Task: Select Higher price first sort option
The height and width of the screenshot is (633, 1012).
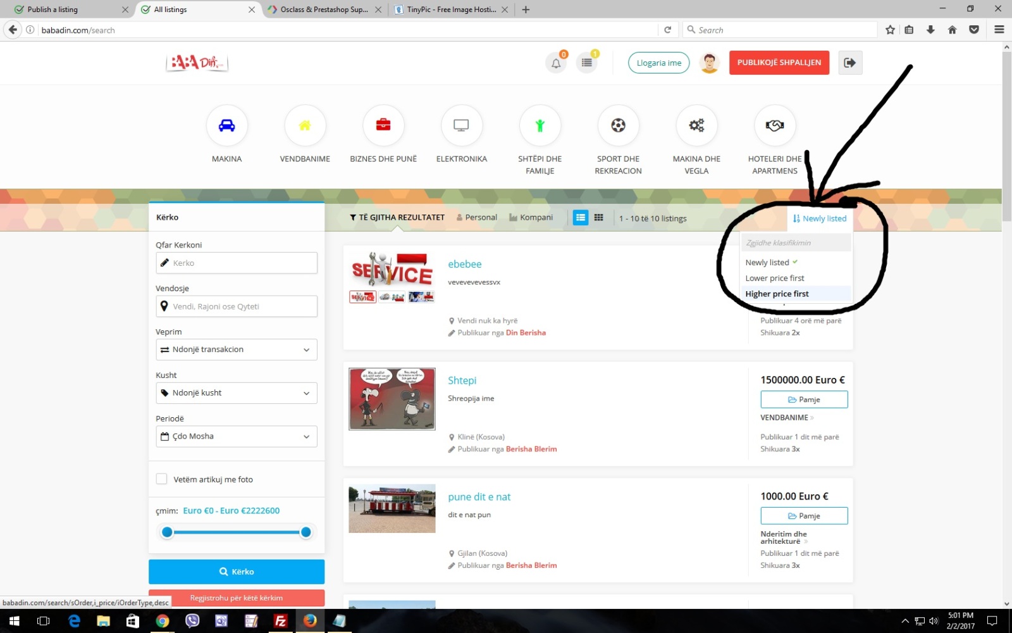Action: coord(796,294)
